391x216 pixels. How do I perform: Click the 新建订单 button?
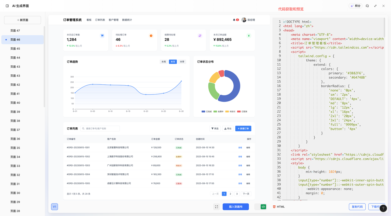243,129
